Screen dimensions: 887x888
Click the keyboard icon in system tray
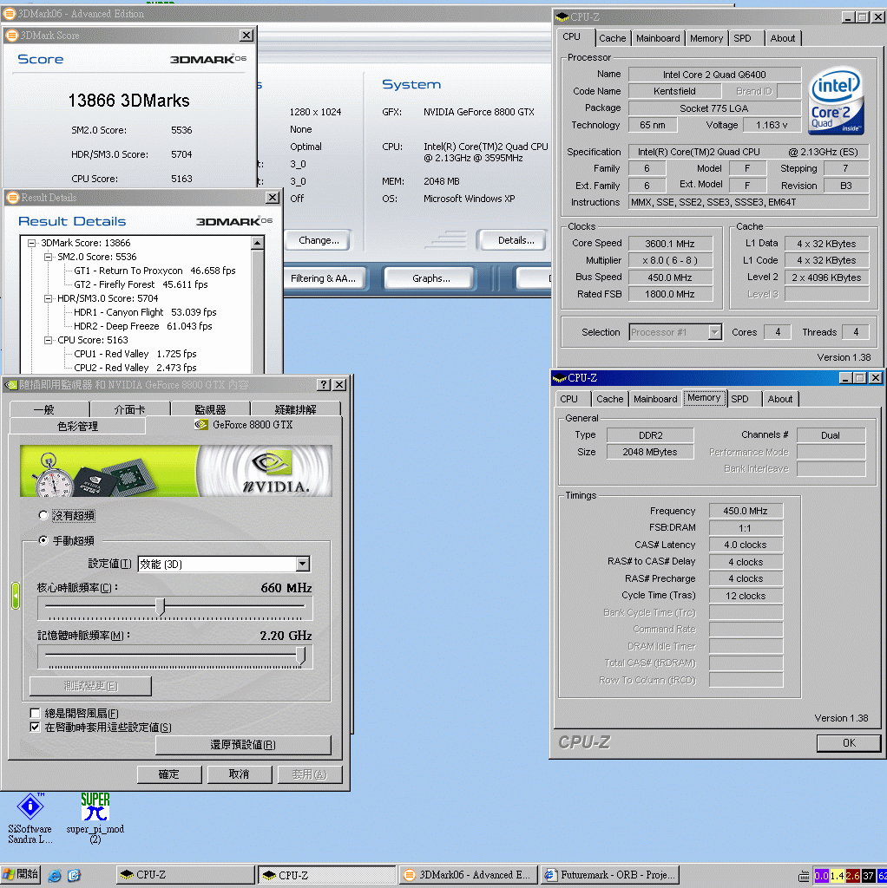coord(804,876)
